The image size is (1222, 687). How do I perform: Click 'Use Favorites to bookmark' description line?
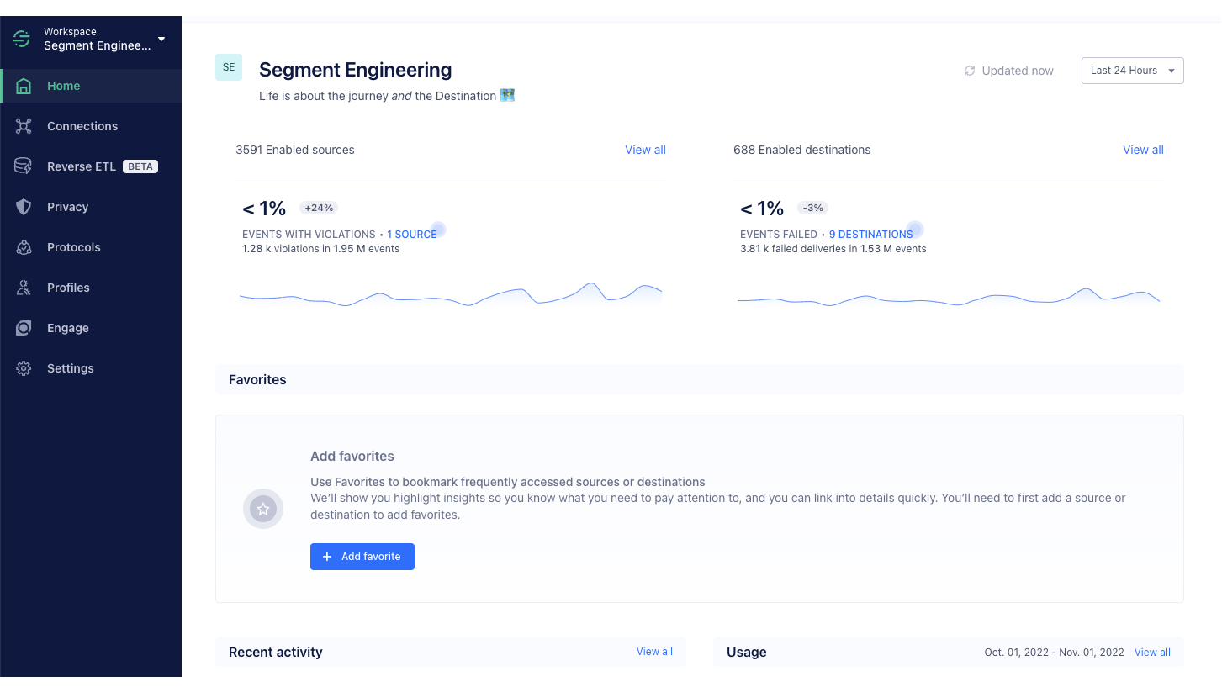click(508, 482)
